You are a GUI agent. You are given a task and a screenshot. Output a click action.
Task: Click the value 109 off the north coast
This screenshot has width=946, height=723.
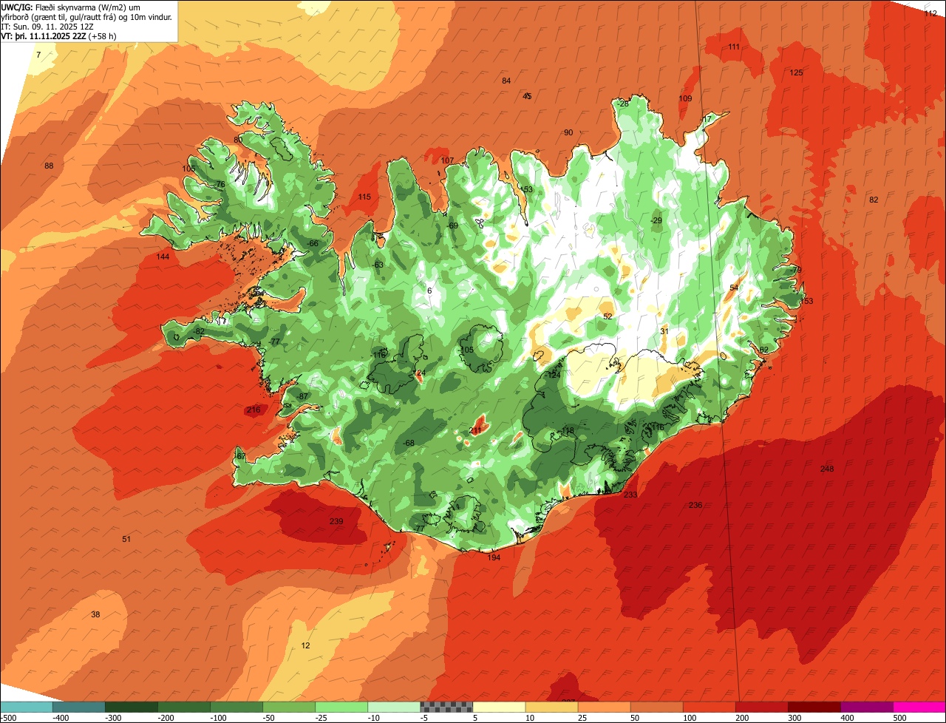pyautogui.click(x=685, y=98)
